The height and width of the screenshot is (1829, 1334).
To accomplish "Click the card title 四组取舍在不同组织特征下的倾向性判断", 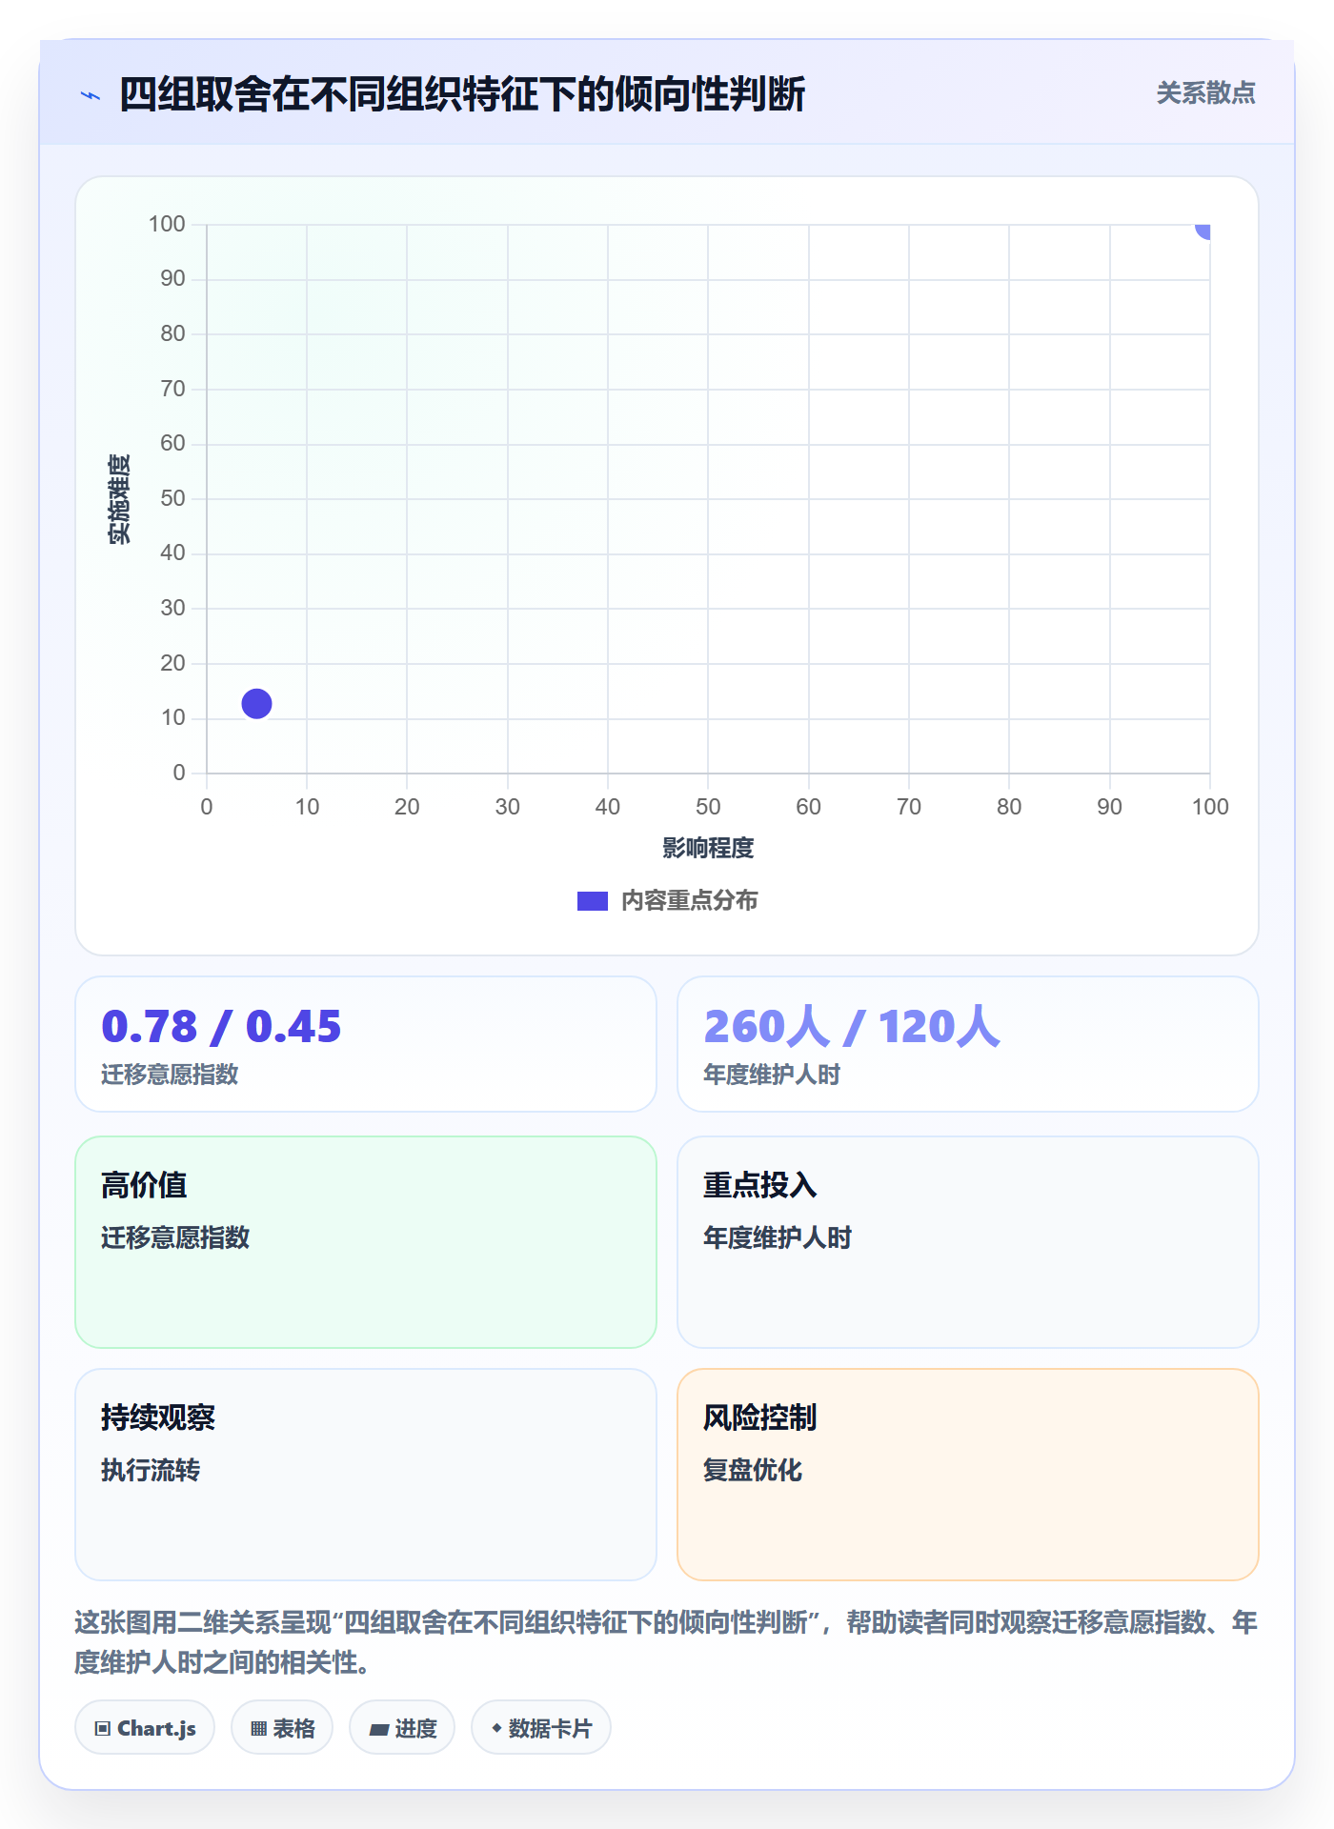I will coord(462,94).
